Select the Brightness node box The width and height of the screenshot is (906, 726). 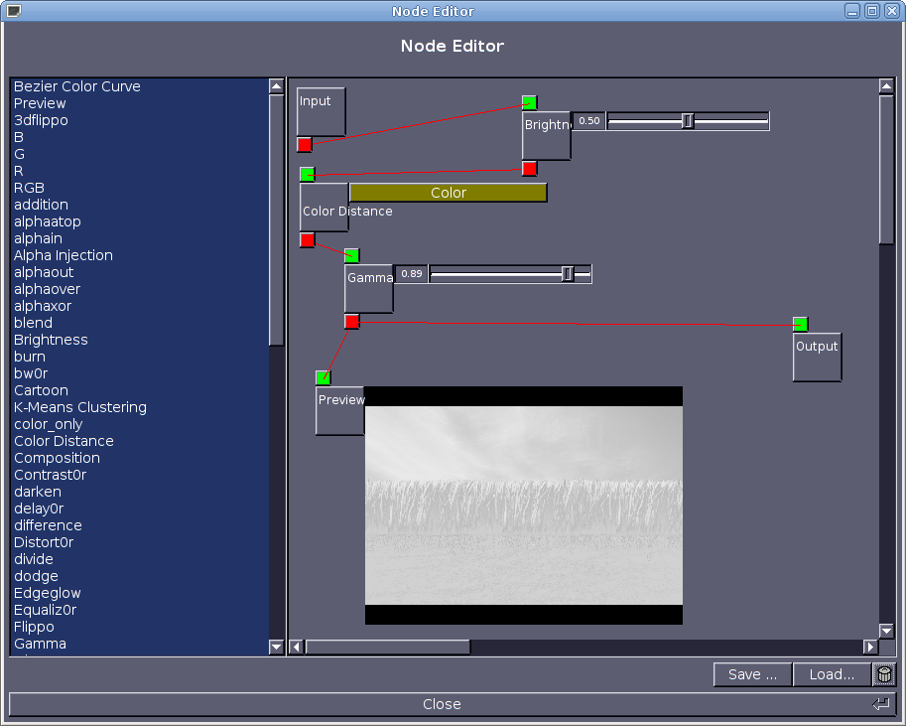546,135
